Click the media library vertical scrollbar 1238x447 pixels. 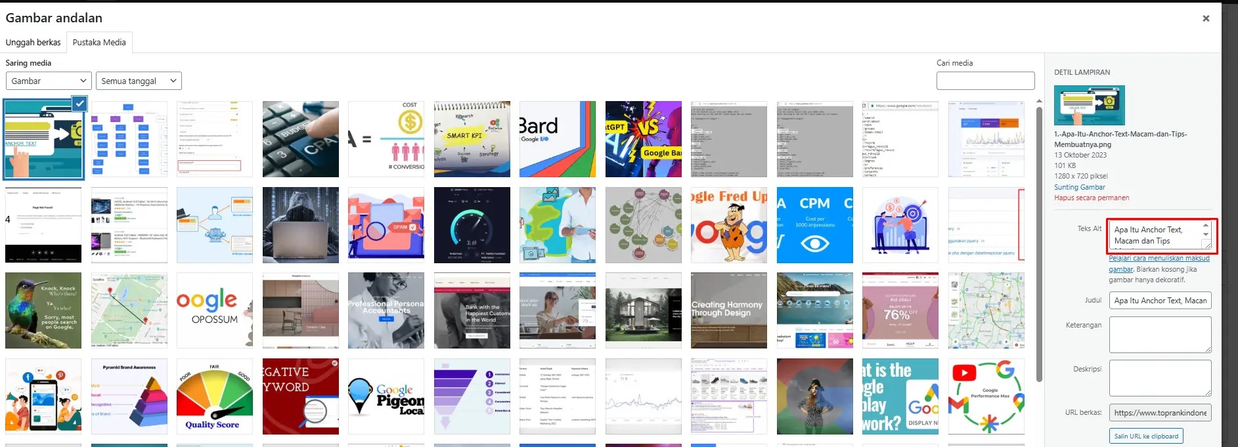click(x=1038, y=243)
